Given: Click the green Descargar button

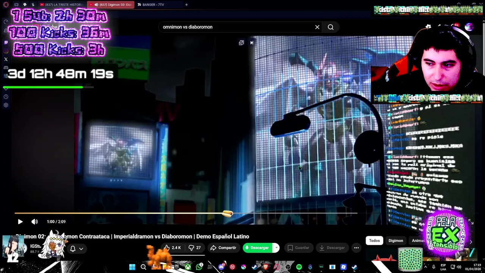Looking at the screenshot, I should [x=258, y=248].
